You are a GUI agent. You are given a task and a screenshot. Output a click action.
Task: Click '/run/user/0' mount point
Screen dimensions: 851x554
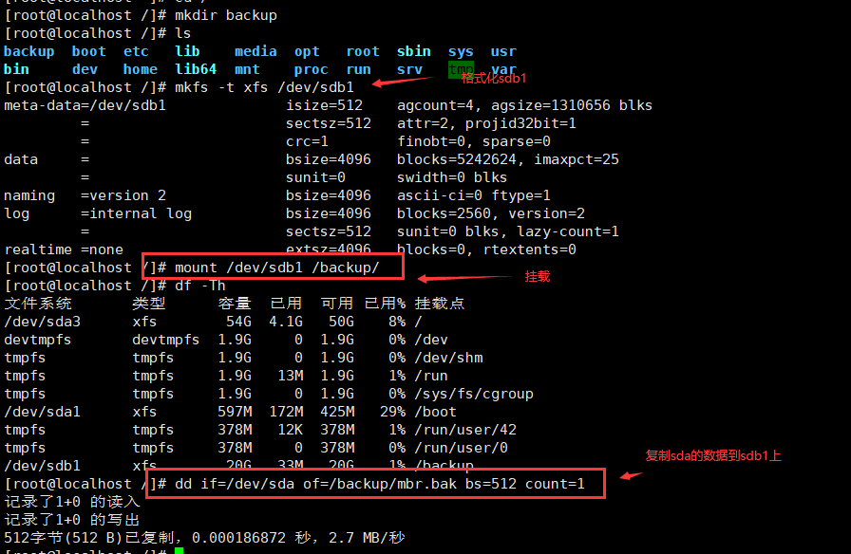[461, 448]
